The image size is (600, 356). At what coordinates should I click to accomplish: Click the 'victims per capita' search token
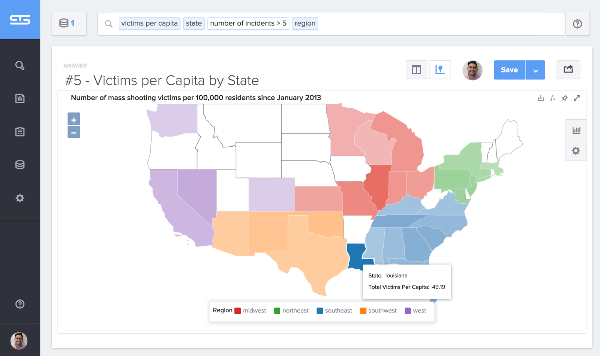[149, 23]
